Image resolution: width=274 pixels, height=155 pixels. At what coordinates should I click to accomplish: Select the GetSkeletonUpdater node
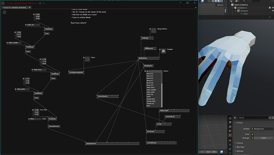point(76,72)
